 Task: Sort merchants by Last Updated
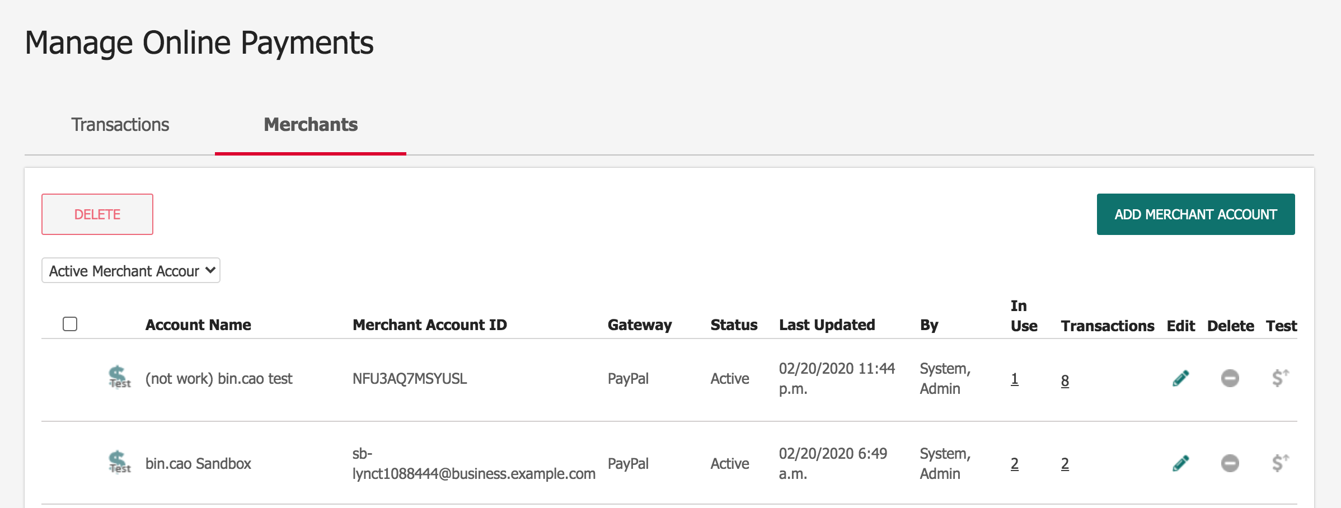coord(827,324)
